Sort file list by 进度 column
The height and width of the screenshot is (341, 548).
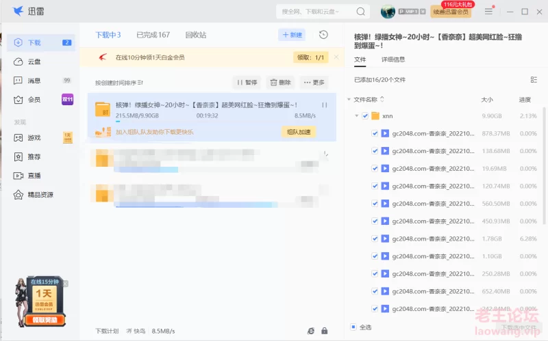525,100
